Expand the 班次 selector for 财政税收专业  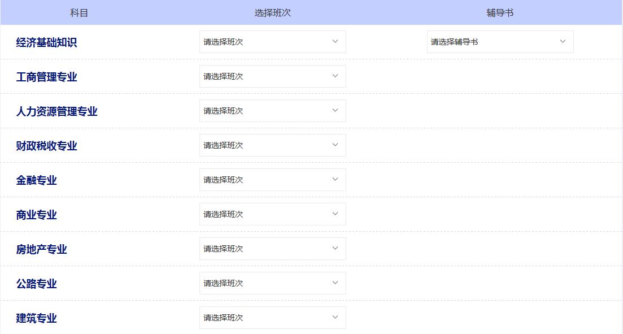(273, 145)
